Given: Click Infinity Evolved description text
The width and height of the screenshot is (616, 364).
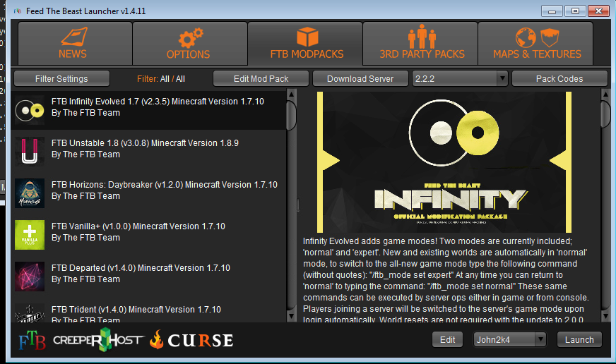Looking at the screenshot, I should pos(446,281).
